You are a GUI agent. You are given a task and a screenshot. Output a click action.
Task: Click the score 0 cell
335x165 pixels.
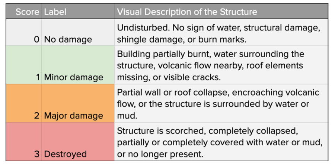point(36,39)
